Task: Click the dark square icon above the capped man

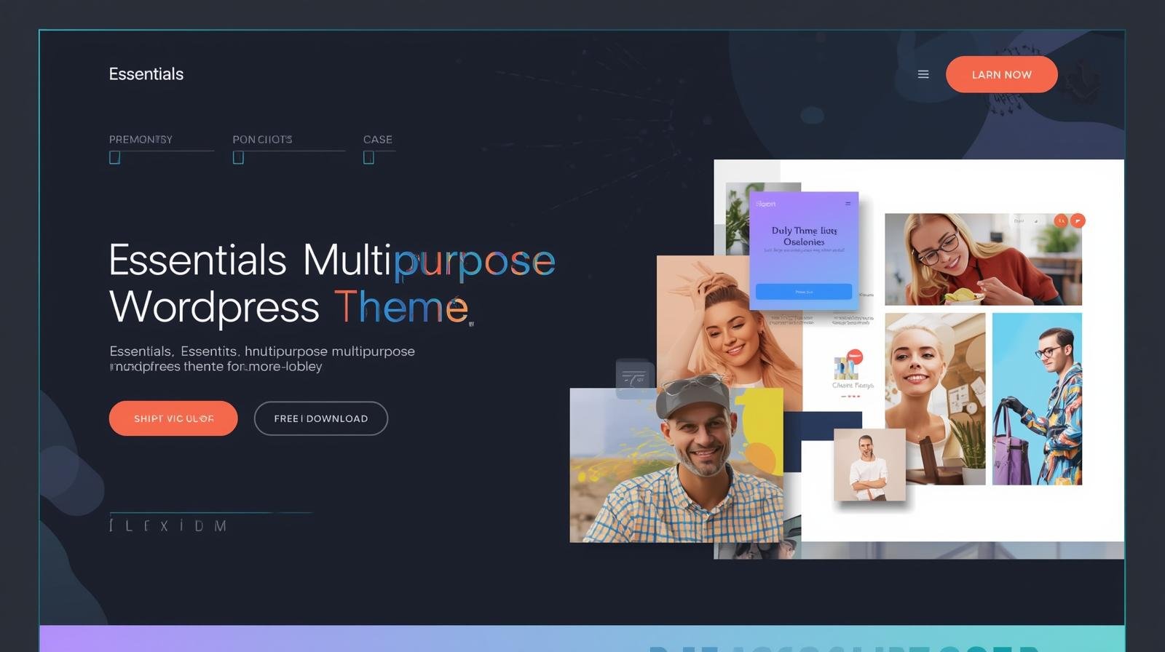Action: tap(633, 378)
